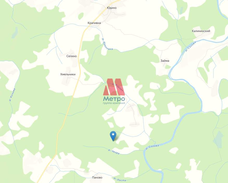This screenshot has height=183, width=228.
Task: Click the р. Лоста river label
Action: click(120, 179)
